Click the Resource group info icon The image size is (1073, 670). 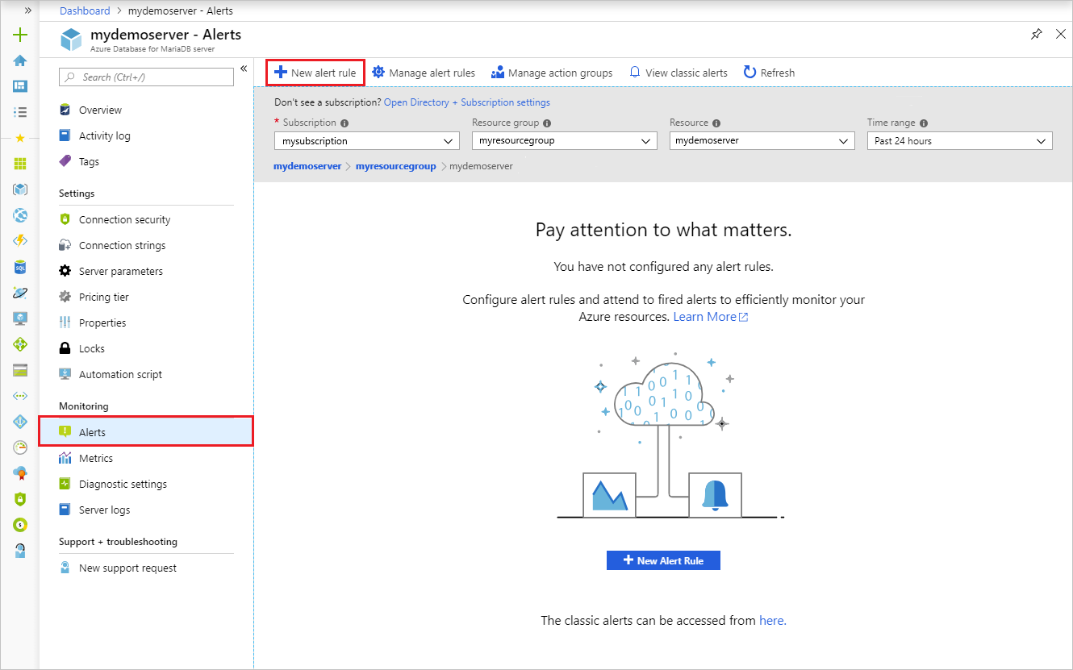[547, 123]
